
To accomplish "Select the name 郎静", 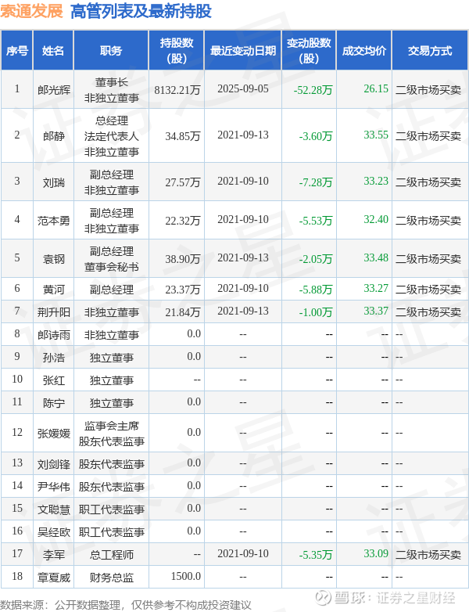I will point(54,136).
